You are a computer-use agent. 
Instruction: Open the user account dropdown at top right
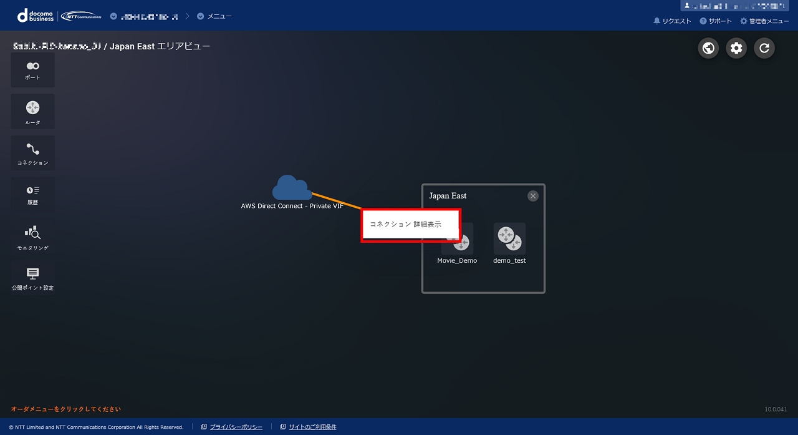pyautogui.click(x=734, y=6)
